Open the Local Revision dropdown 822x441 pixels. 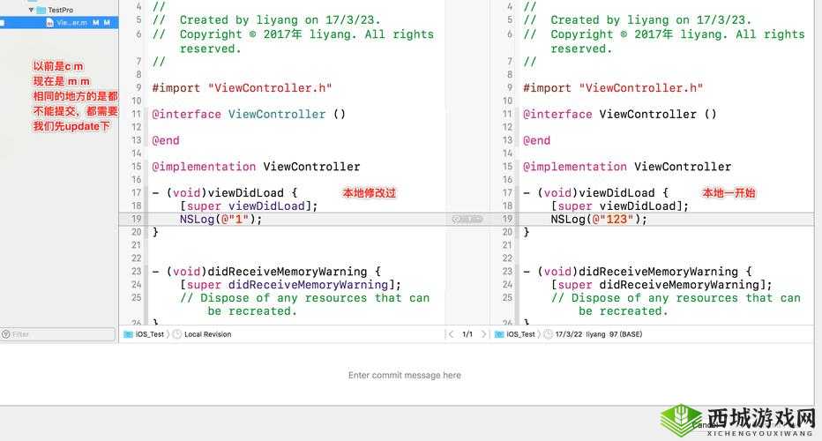click(208, 334)
